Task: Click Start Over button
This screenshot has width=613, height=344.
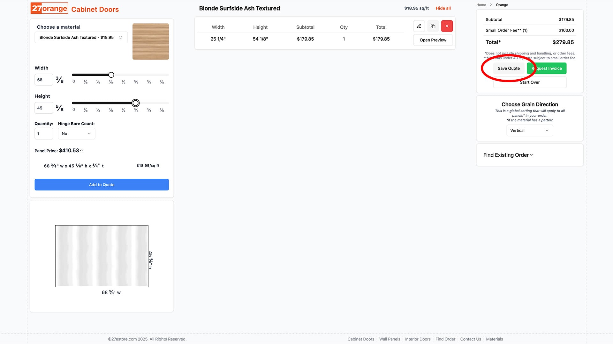Action: (x=529, y=82)
